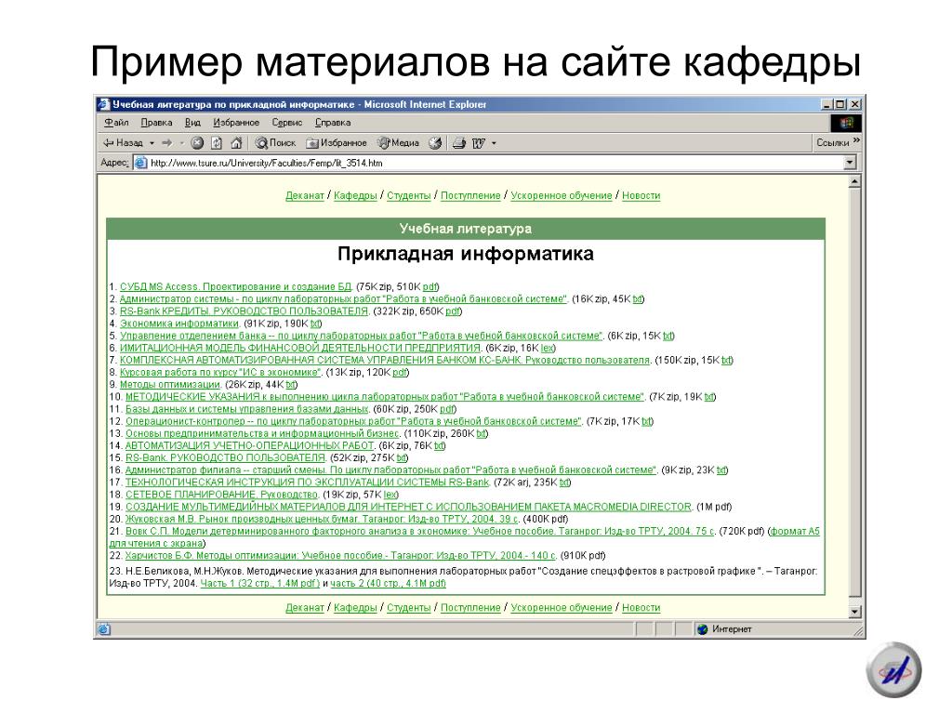Open the Новости link in the bottom navigation

click(641, 608)
